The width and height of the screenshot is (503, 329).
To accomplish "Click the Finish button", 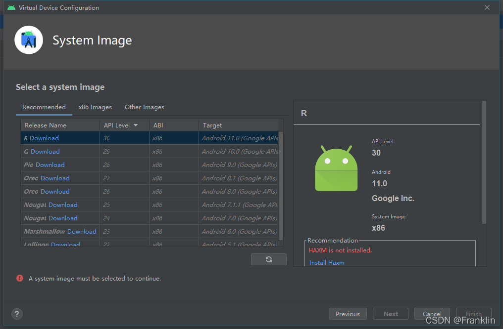I will tap(473, 314).
